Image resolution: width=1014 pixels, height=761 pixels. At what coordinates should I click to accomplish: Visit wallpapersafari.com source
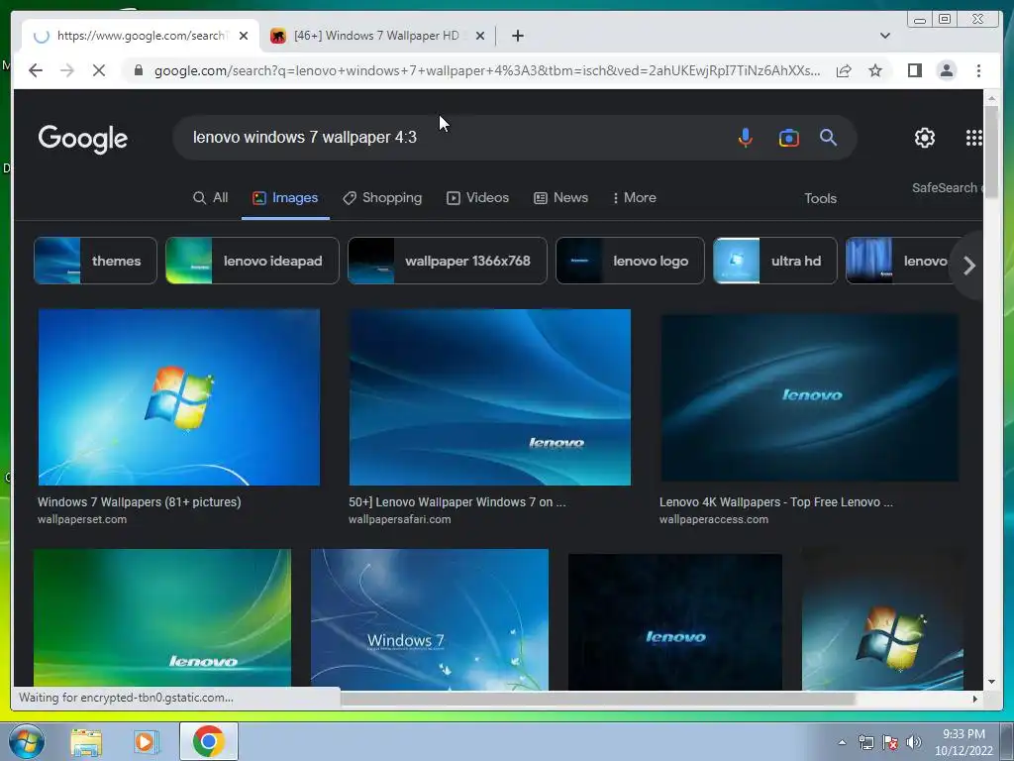400,519
